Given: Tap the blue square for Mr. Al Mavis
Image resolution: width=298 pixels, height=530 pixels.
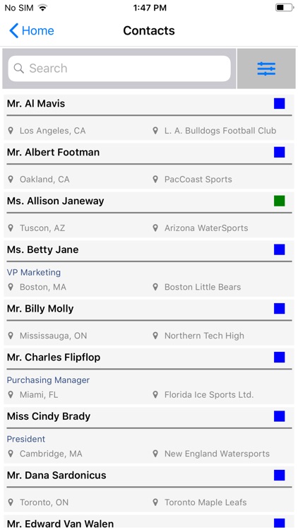Looking at the screenshot, I should tap(280, 103).
